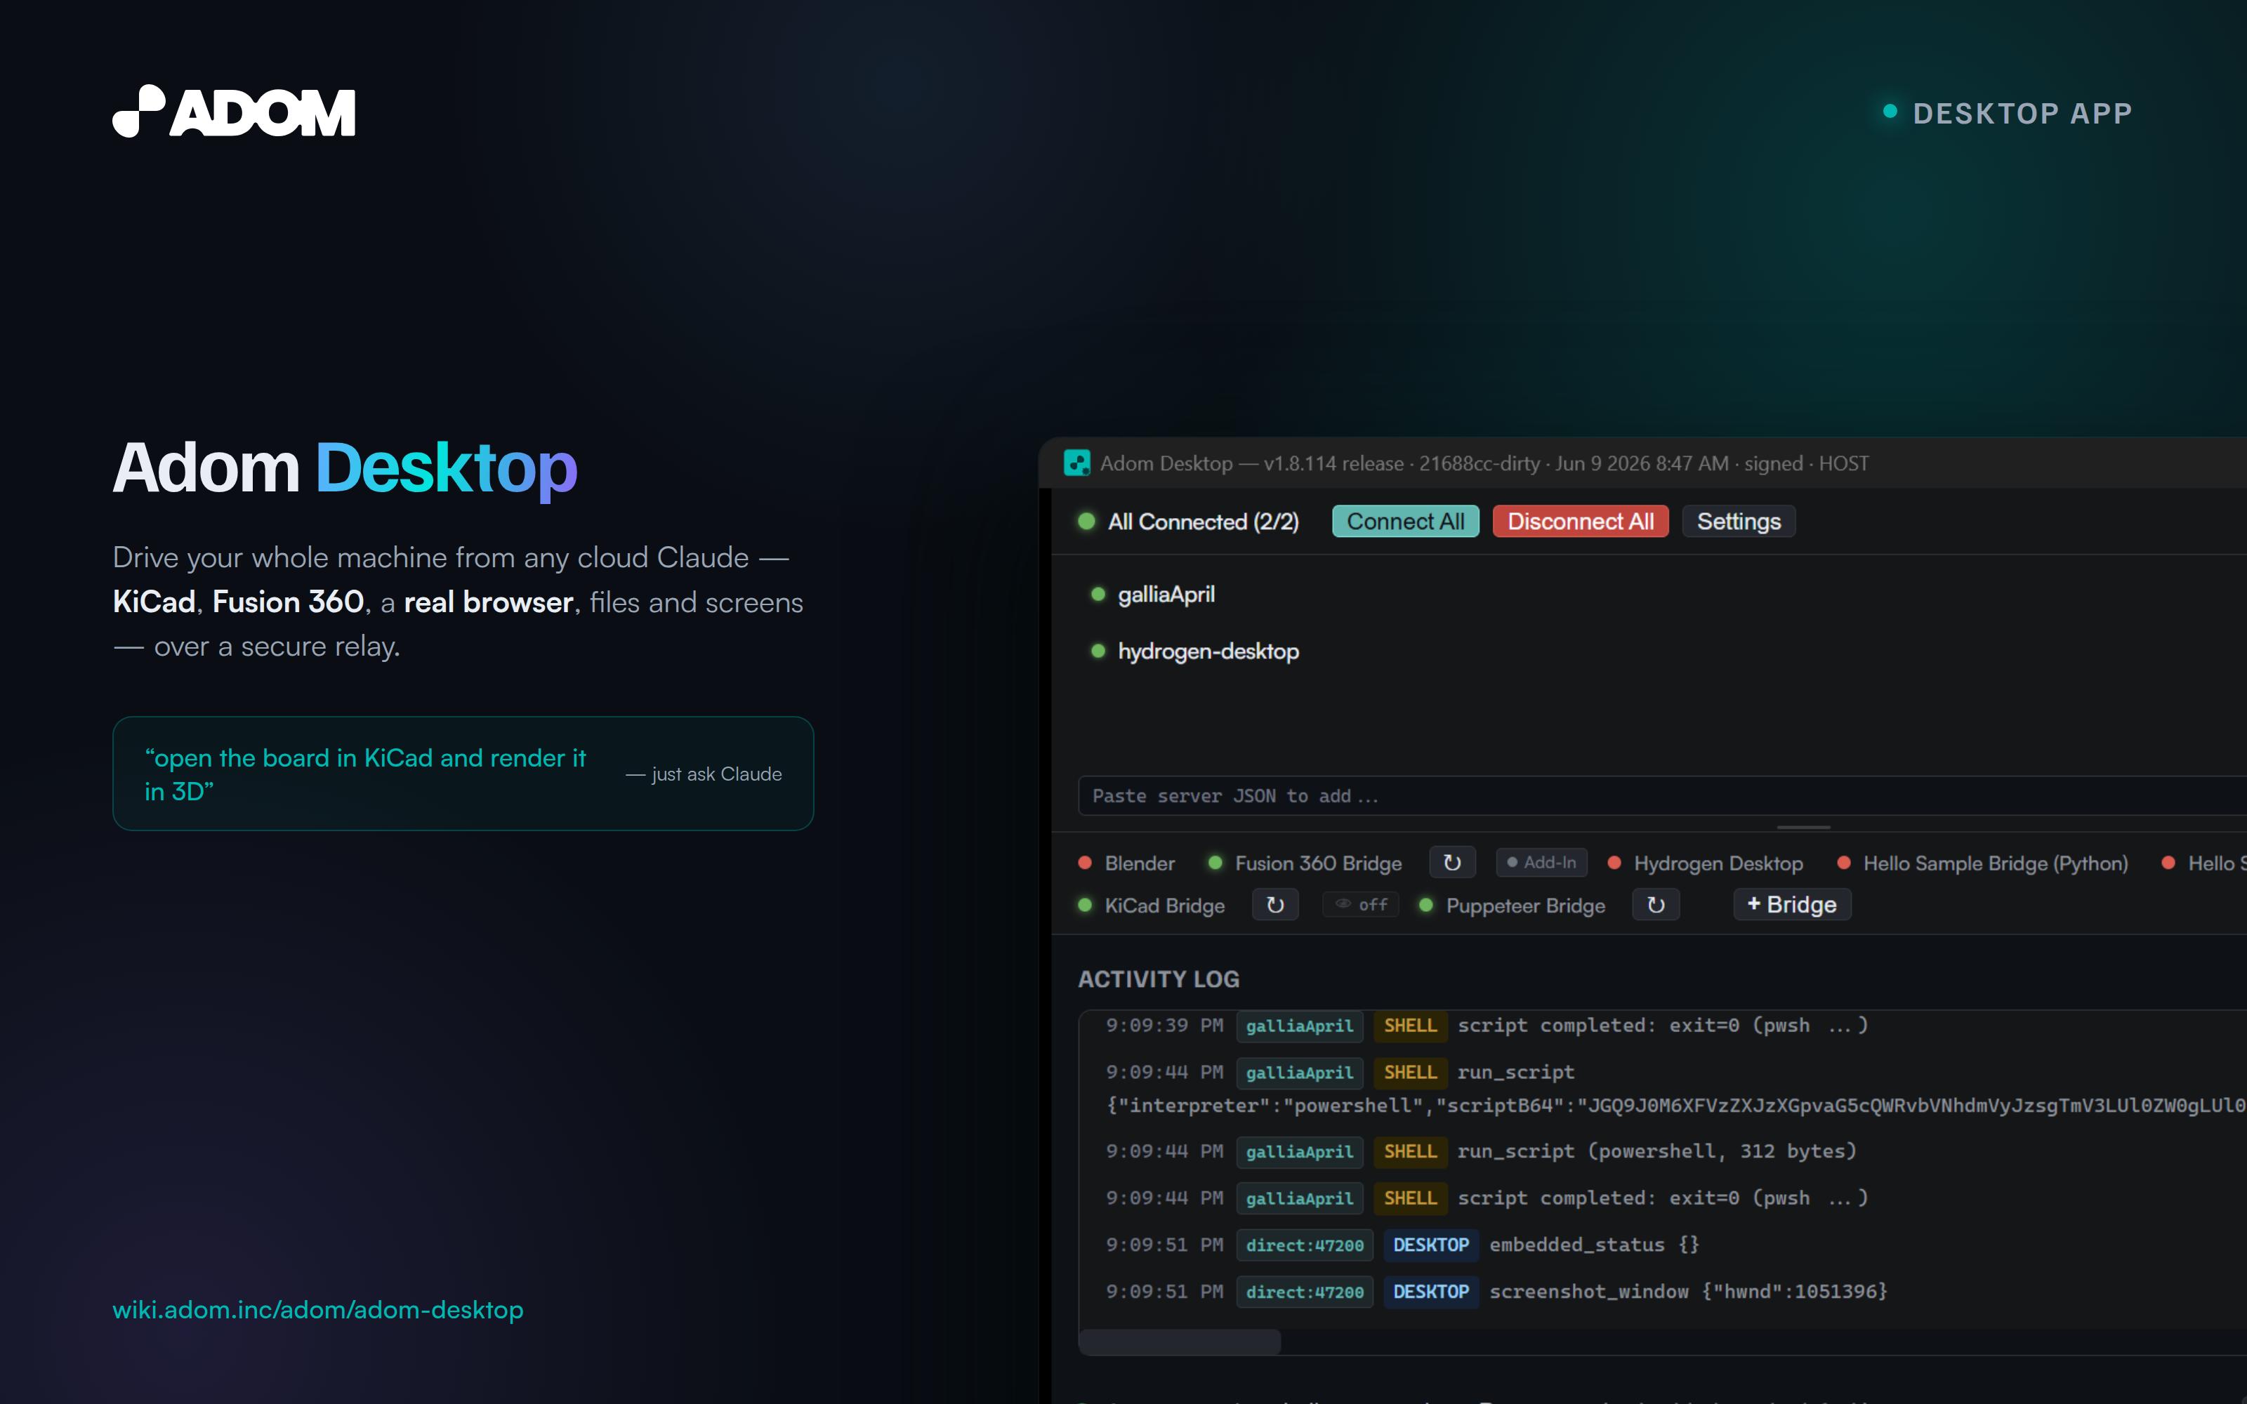Click the window title version text

1484,463
